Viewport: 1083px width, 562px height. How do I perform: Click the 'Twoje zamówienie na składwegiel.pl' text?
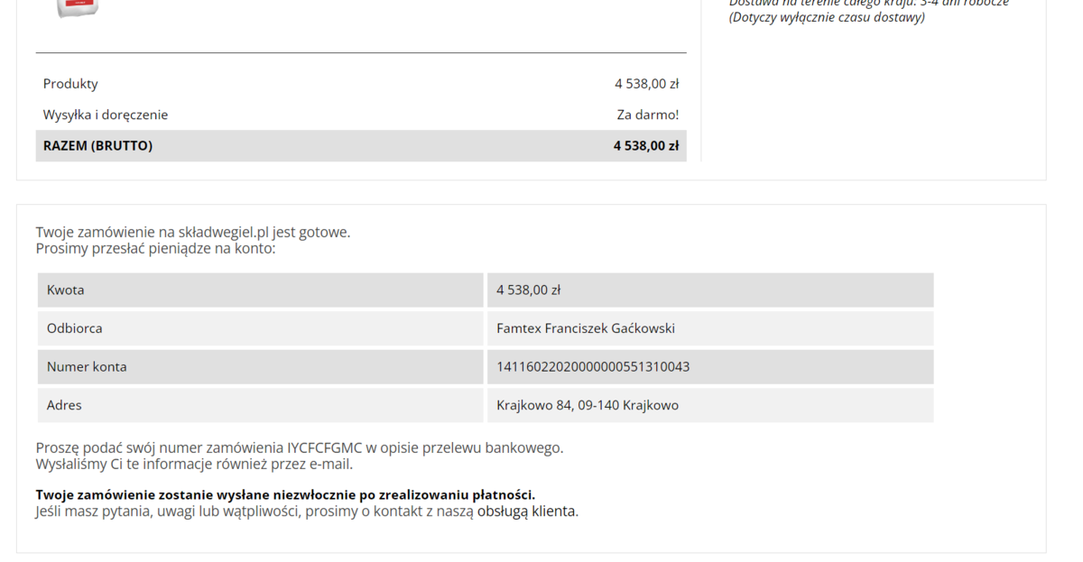tap(192, 232)
